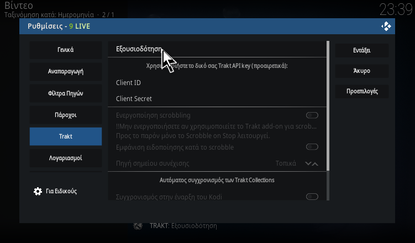
Task: Enable Εμφάνιση ειδοποίησης κατά το scrobble
Action: coord(312,147)
